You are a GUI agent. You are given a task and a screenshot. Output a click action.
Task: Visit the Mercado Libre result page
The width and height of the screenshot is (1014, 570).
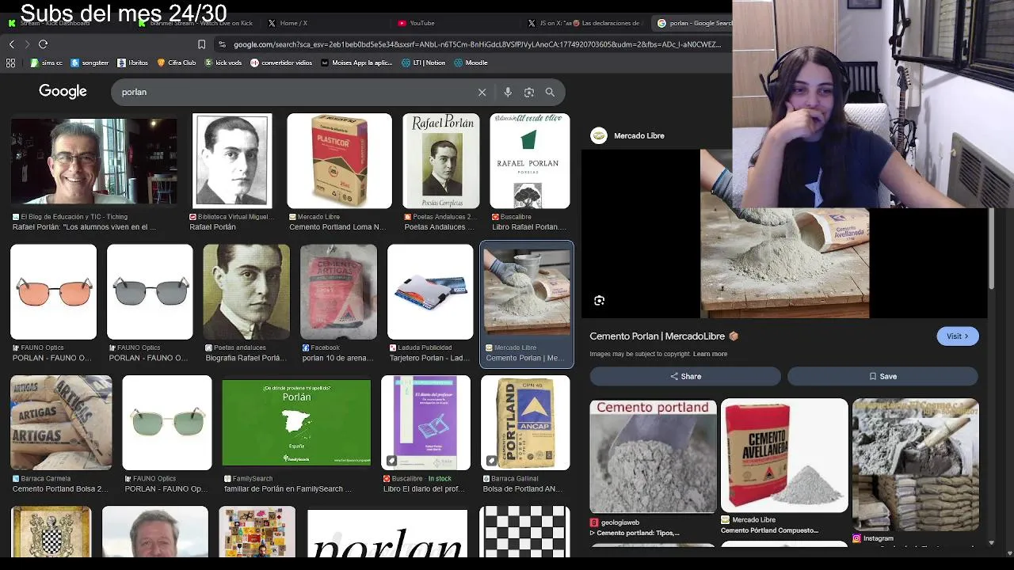click(957, 336)
